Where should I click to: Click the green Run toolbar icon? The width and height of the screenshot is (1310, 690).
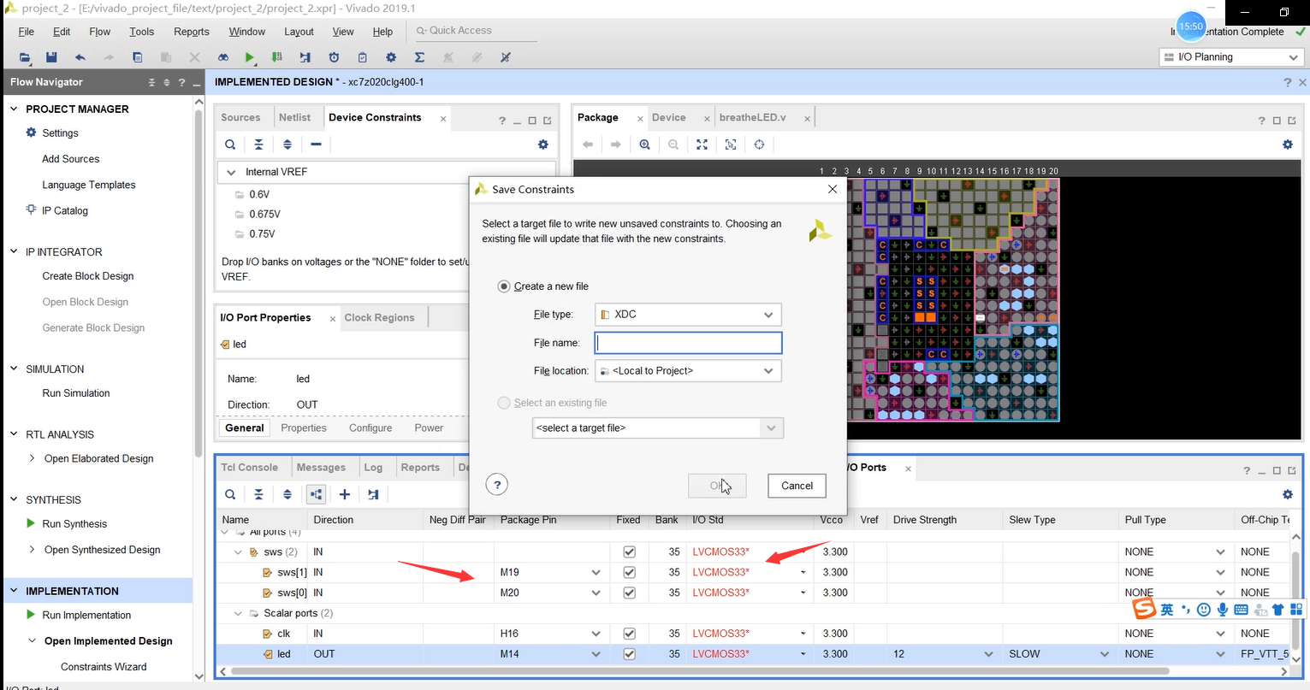pyautogui.click(x=249, y=57)
